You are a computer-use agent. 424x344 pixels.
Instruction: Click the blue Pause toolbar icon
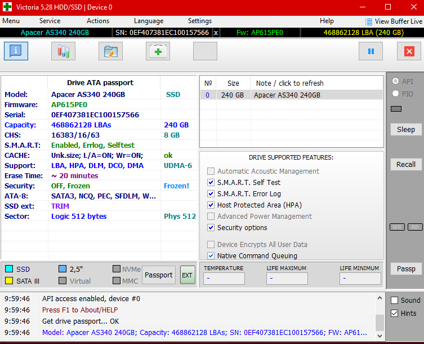(371, 51)
